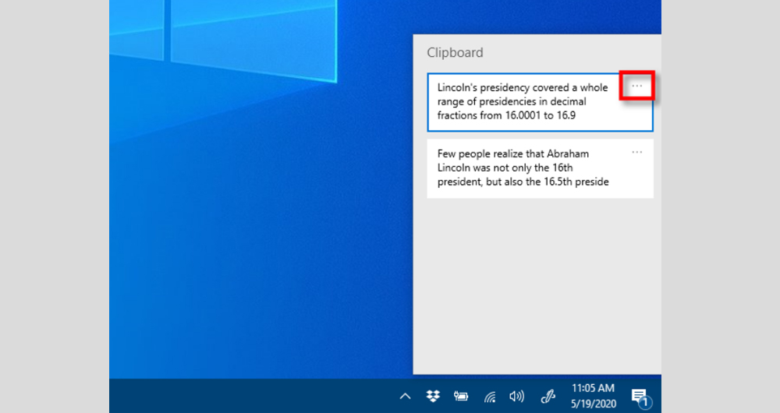Click the Windows logo on the desktop wallpaper
The image size is (780, 413).
point(234,39)
